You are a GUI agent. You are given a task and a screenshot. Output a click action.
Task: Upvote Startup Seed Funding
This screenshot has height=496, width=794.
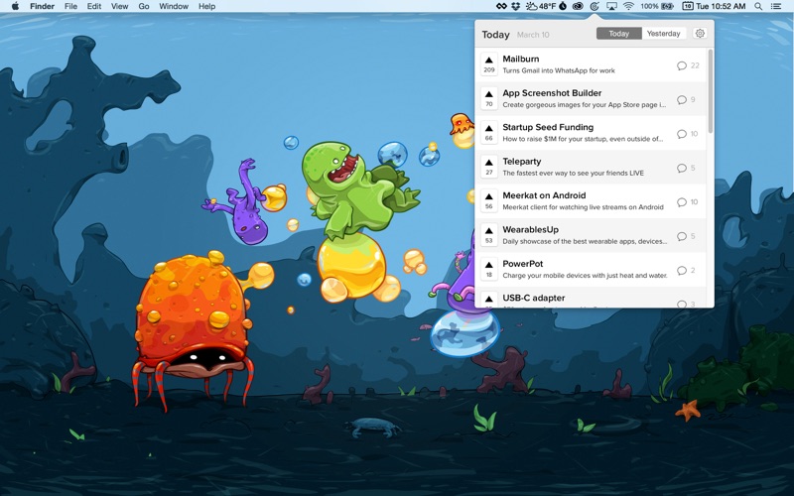(488, 133)
